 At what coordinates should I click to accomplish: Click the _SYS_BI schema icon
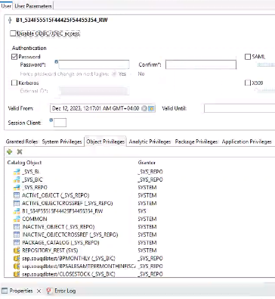pos(17,172)
